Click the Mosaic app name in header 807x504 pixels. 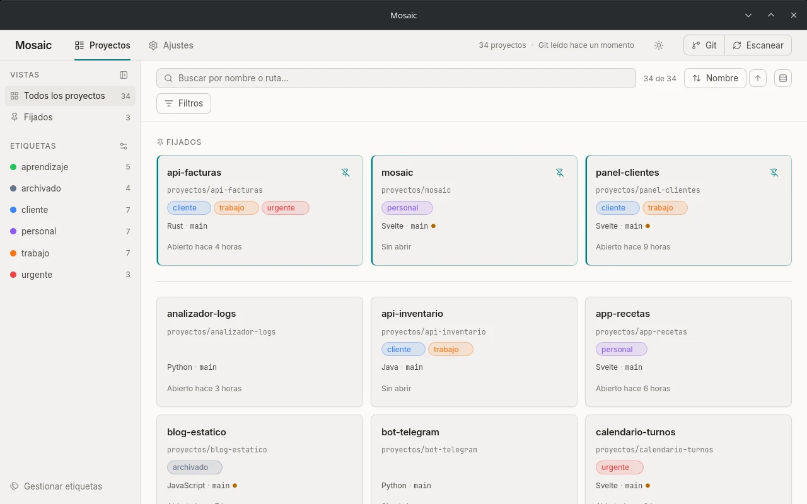[33, 45]
